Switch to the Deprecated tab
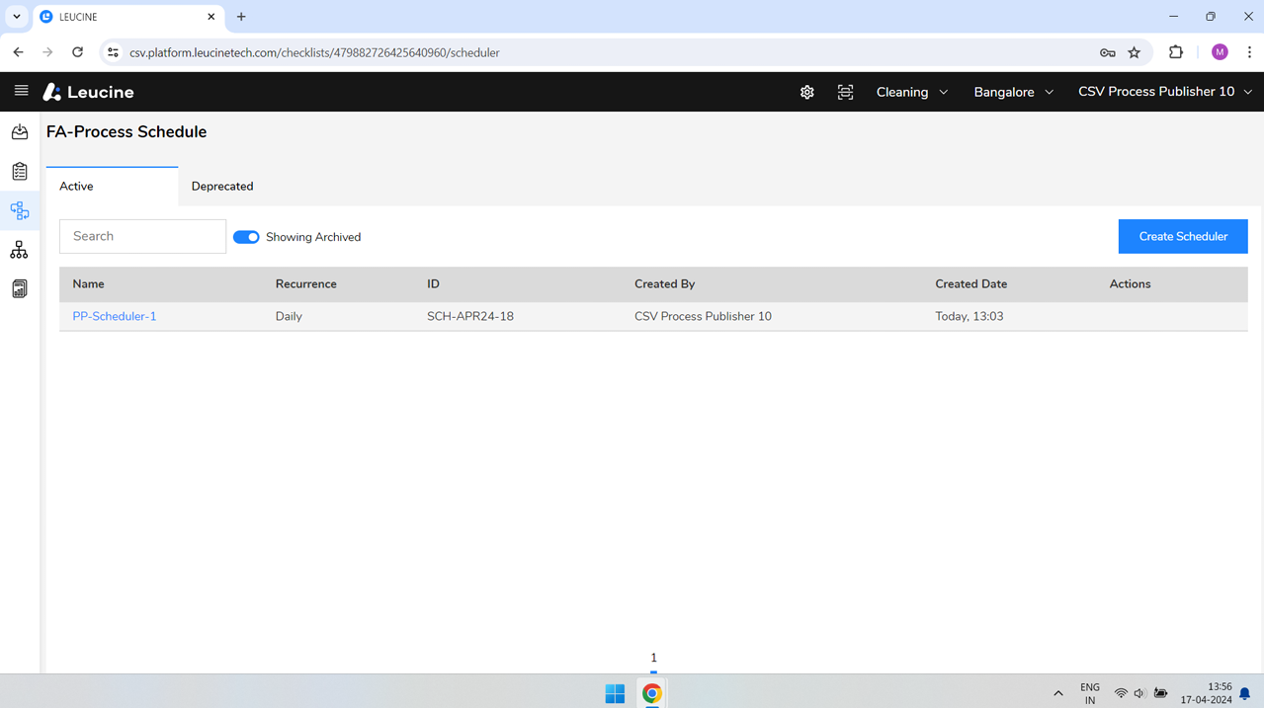 click(222, 186)
